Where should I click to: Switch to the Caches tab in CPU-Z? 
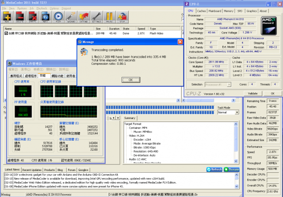tap(202, 11)
